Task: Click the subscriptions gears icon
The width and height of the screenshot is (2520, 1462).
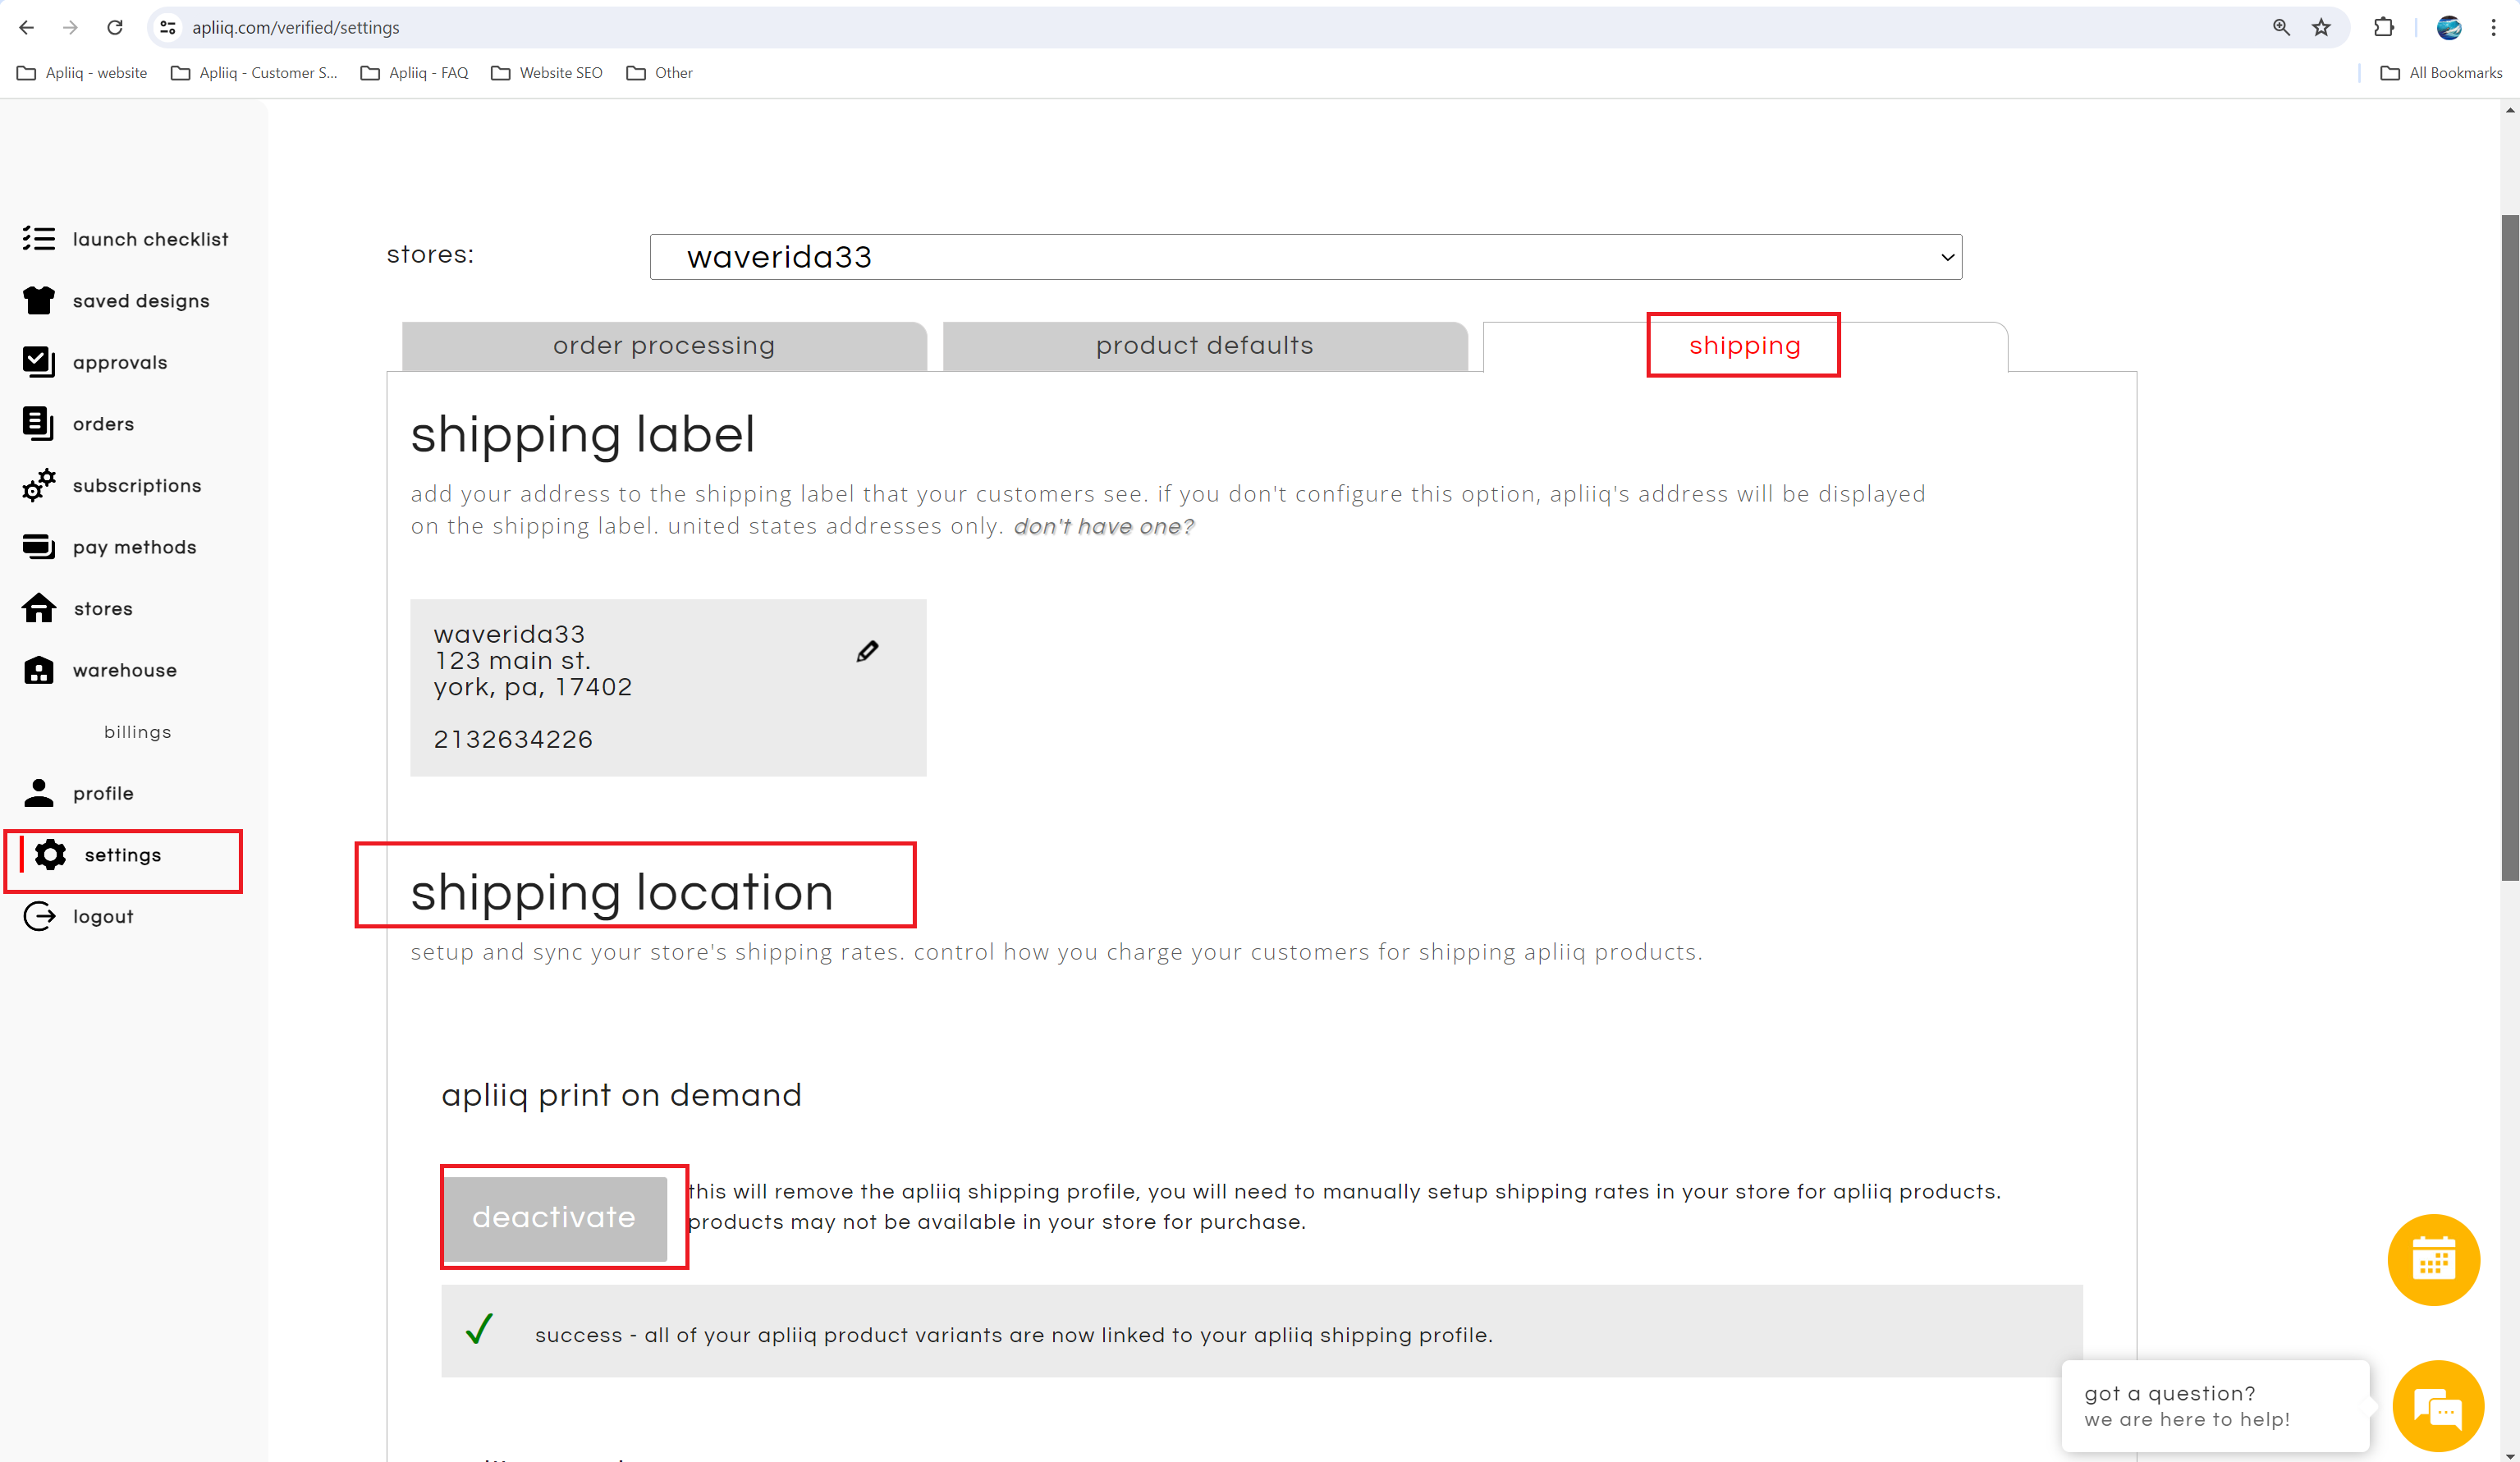Action: coord(38,486)
